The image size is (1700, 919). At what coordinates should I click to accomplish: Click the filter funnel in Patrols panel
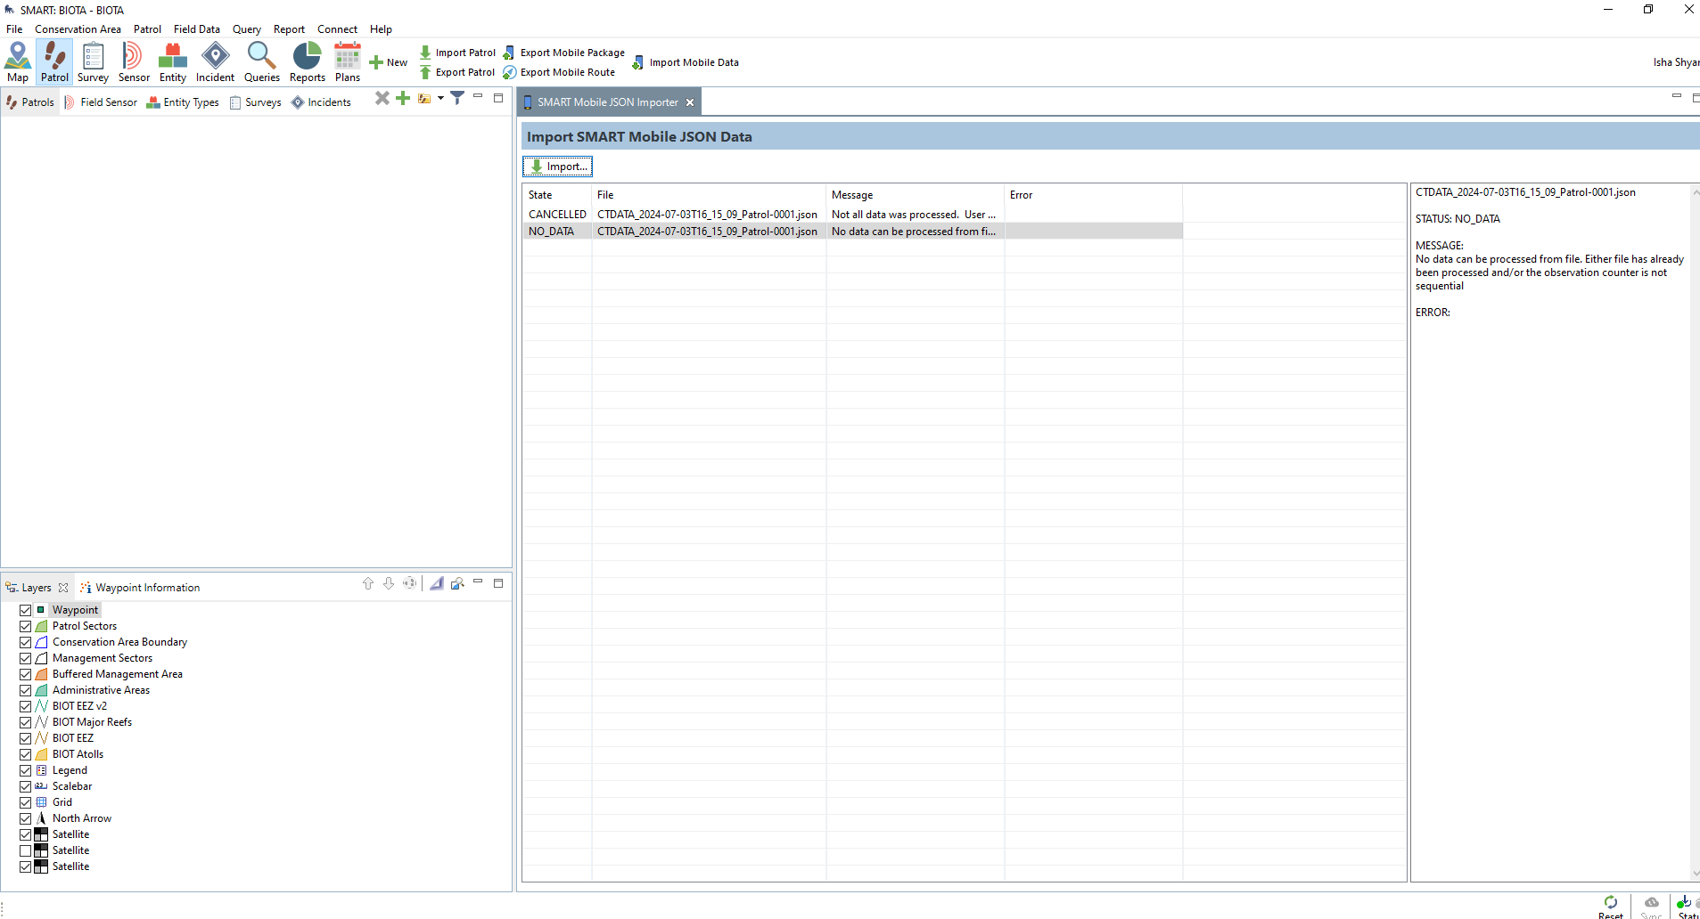click(457, 98)
